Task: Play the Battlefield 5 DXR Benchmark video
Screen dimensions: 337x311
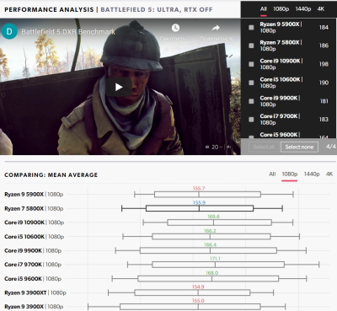Action: click(119, 87)
